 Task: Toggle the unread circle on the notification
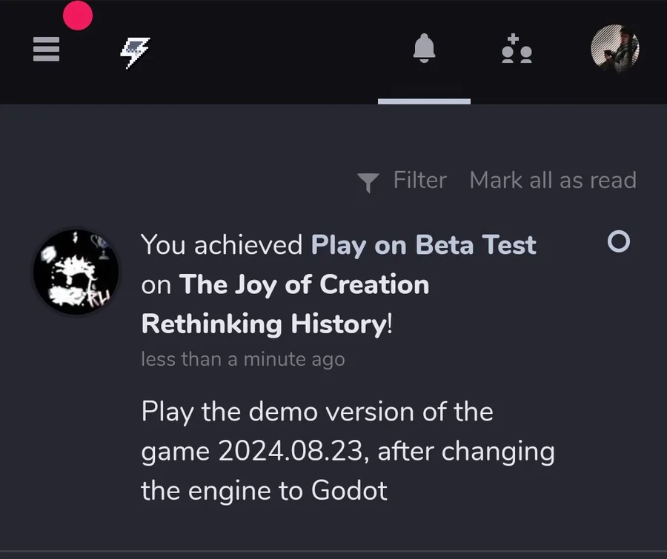pos(619,241)
